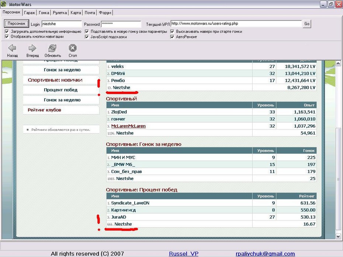Toggle 'JavaScript подсказки' checkbox
Screen dimensions: 343x257
pyautogui.click(x=87, y=37)
